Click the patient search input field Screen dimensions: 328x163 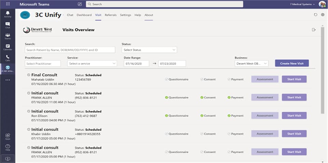tap(70, 50)
